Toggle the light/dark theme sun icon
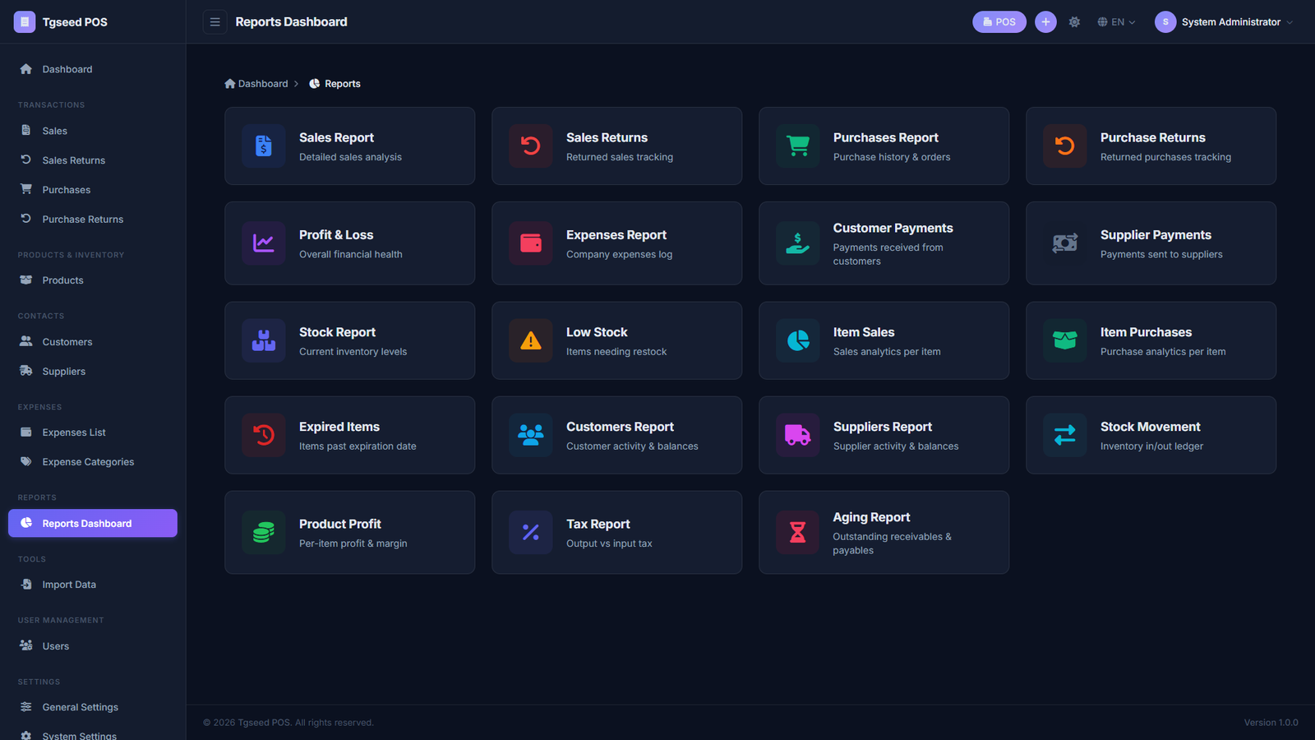The width and height of the screenshot is (1315, 740). coord(1074,22)
